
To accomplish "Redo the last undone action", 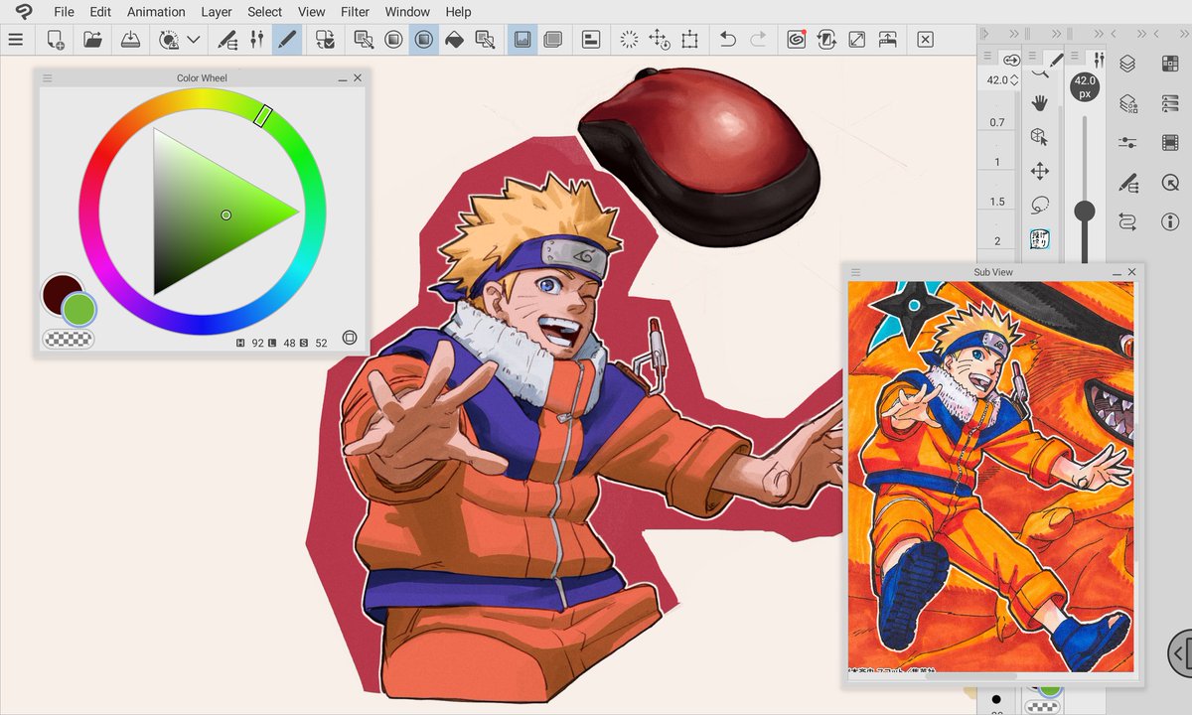I will point(758,40).
